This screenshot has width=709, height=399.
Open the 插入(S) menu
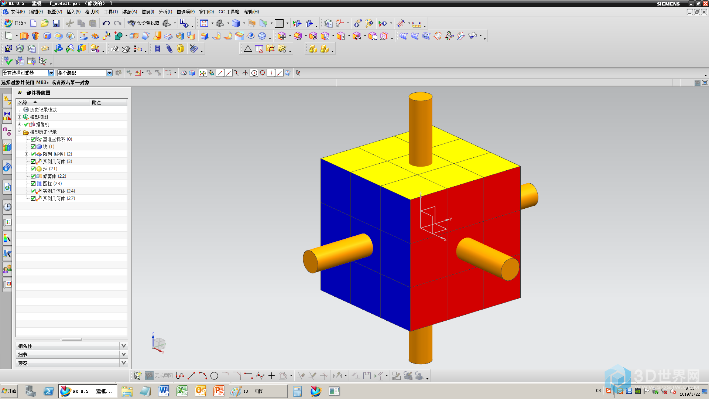[73, 12]
